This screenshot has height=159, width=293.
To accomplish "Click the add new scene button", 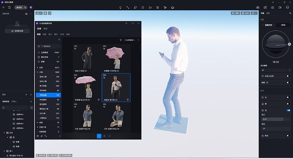I will 17,31.
